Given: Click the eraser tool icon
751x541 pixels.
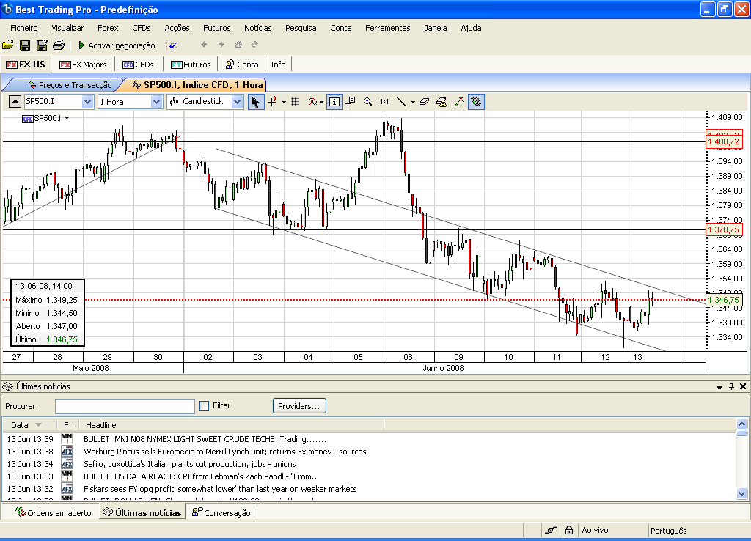Looking at the screenshot, I should point(424,101).
